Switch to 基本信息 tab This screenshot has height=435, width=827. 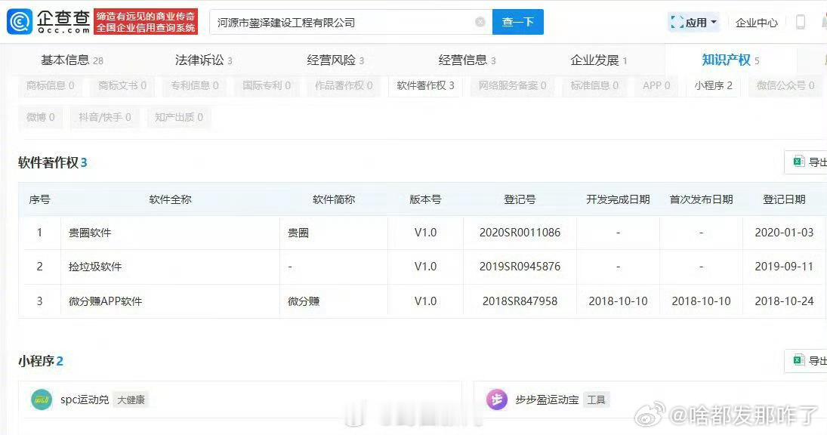click(72, 60)
